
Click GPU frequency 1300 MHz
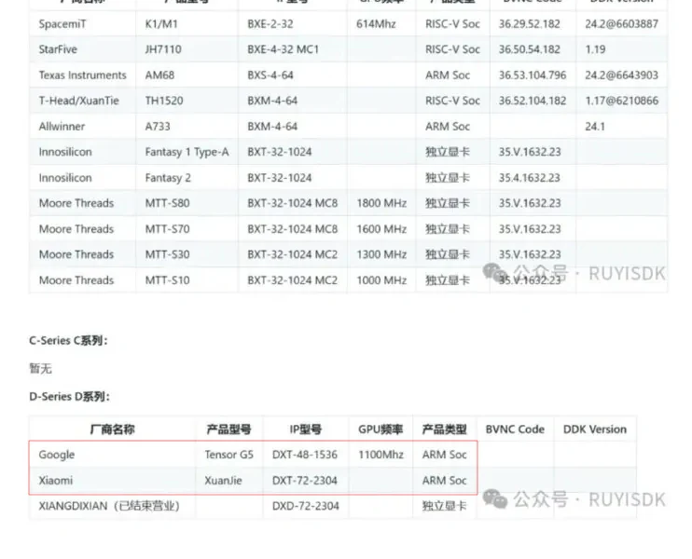[381, 254]
